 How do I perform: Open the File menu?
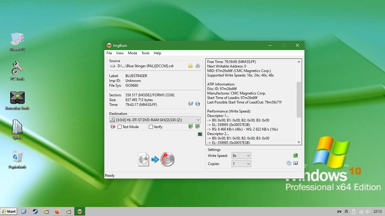[109, 53]
